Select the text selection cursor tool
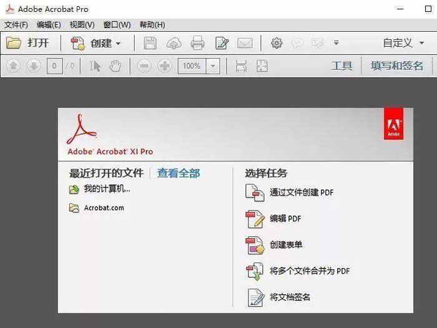This screenshot has height=328, width=437. 95,66
